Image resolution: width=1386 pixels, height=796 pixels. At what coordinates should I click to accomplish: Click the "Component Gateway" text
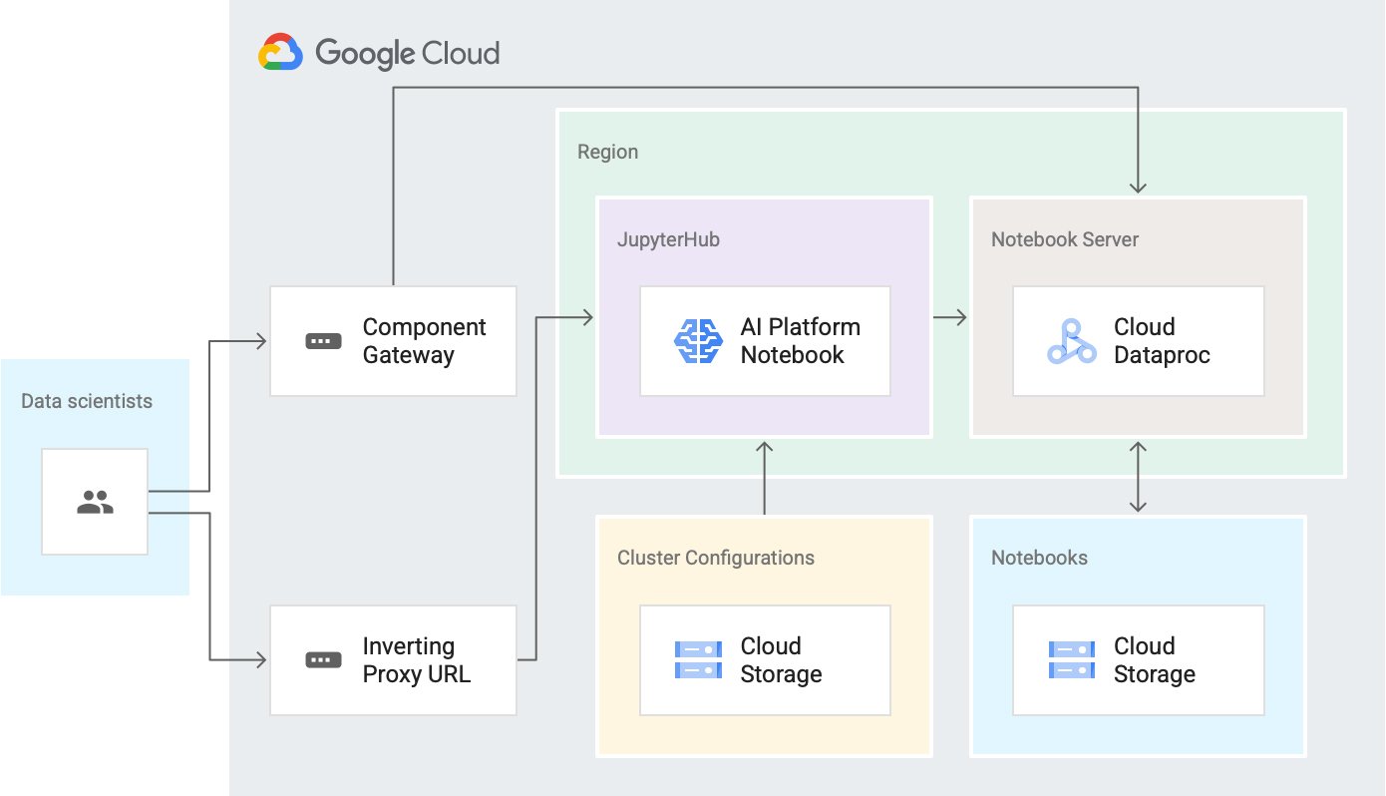coord(424,341)
